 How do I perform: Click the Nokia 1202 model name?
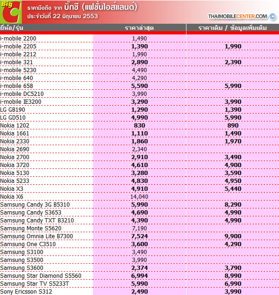point(15,126)
